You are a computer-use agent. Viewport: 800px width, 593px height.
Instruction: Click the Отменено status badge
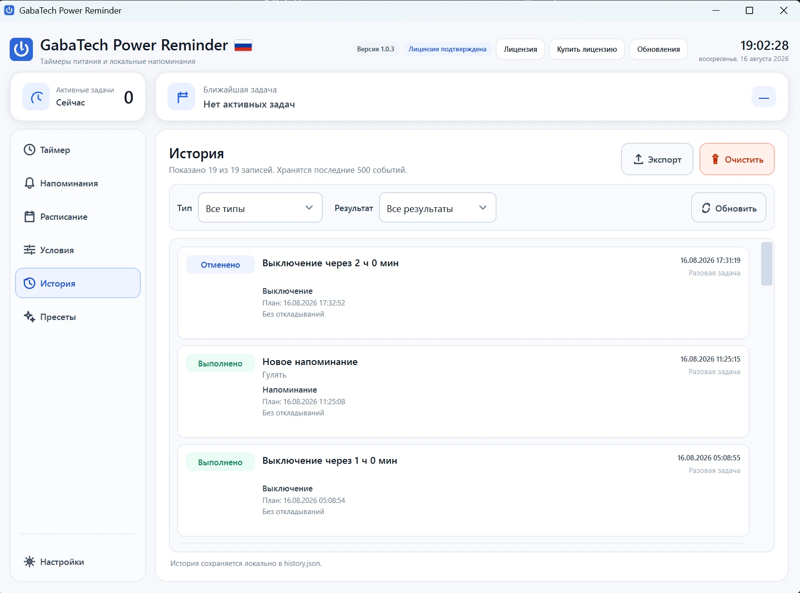(220, 264)
